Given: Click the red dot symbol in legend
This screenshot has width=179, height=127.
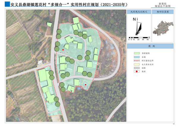Looking at the screenshot, I should (136, 72).
